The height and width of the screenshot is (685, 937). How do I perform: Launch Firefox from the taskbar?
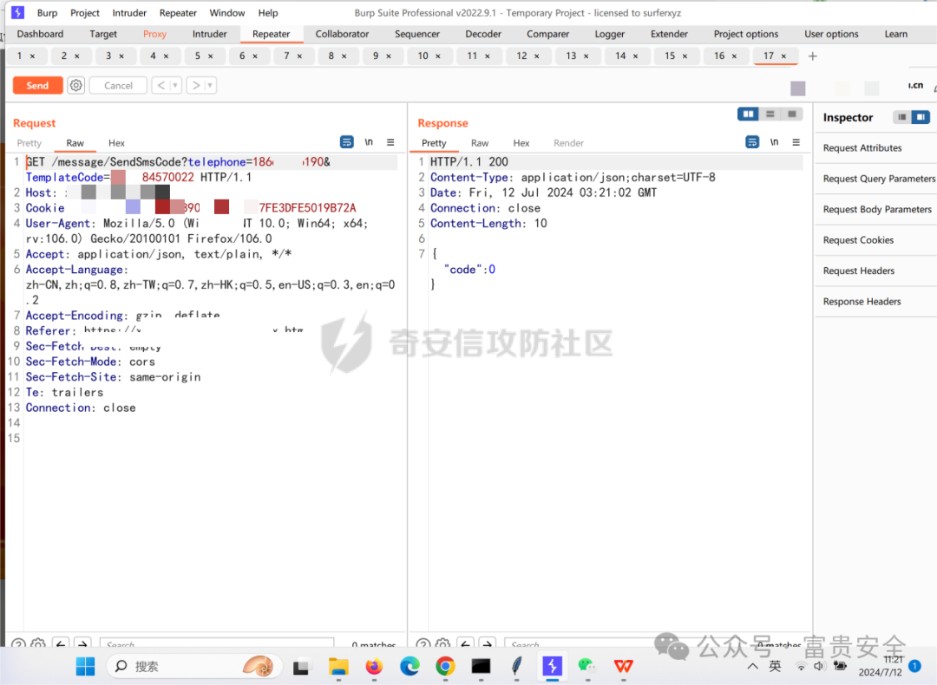tap(374, 666)
